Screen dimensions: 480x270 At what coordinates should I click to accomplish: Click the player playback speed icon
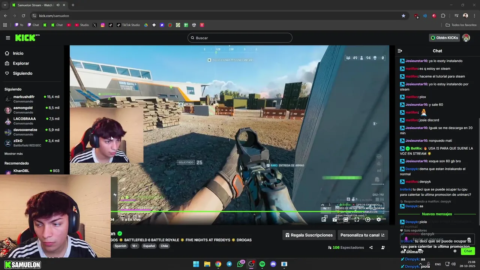point(367,219)
